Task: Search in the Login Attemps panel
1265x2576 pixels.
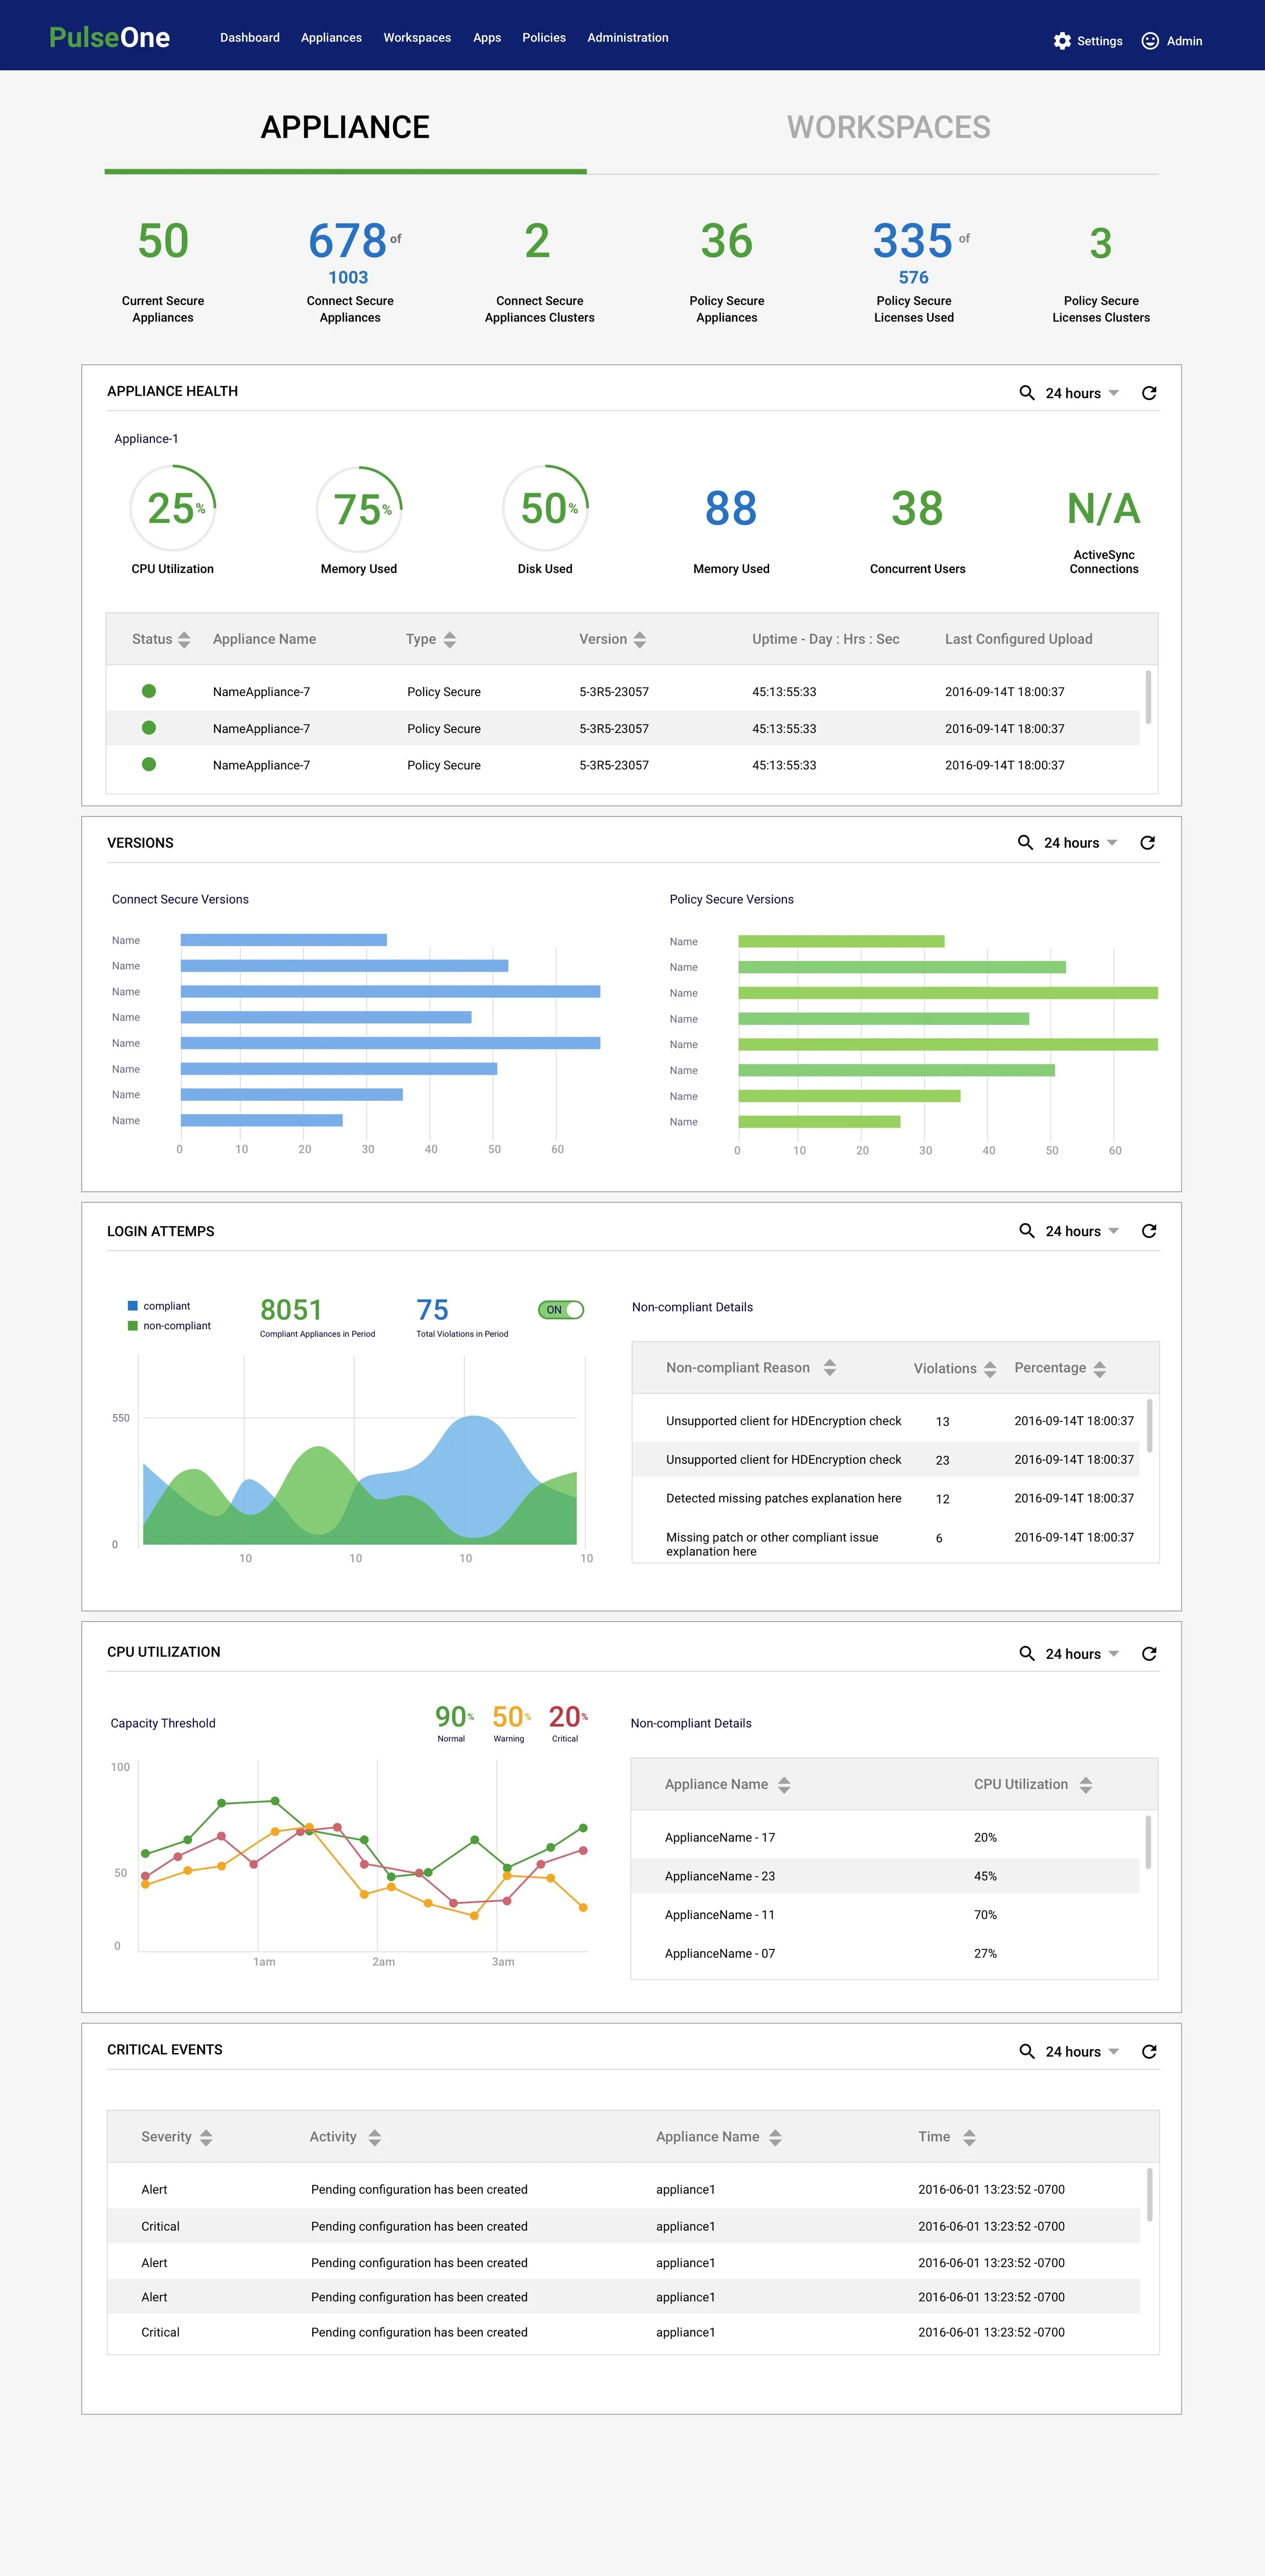Action: 1026,1231
